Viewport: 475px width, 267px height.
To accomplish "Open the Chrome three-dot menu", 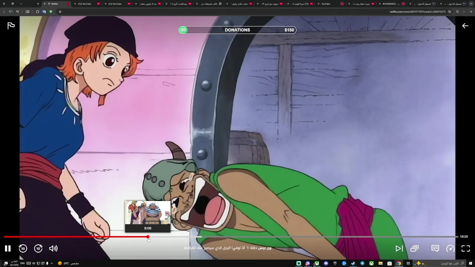I will [x=4, y=11].
